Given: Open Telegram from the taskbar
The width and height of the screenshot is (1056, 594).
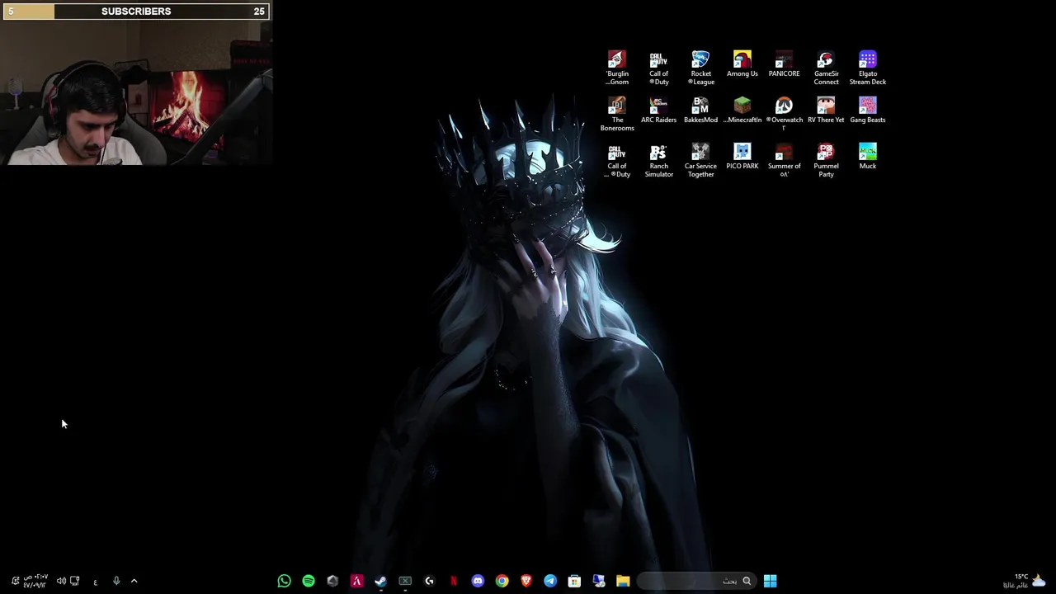Looking at the screenshot, I should tap(550, 581).
